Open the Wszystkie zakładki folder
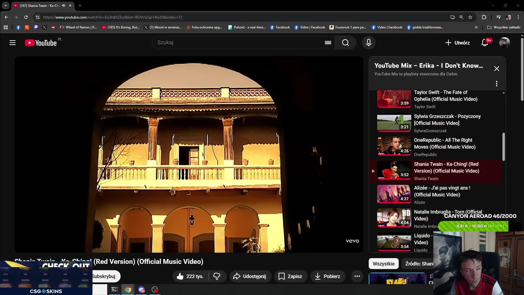 click(504, 27)
